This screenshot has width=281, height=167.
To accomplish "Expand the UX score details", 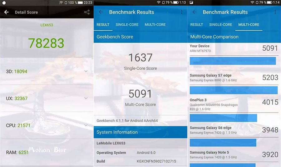I will tap(86, 98).
